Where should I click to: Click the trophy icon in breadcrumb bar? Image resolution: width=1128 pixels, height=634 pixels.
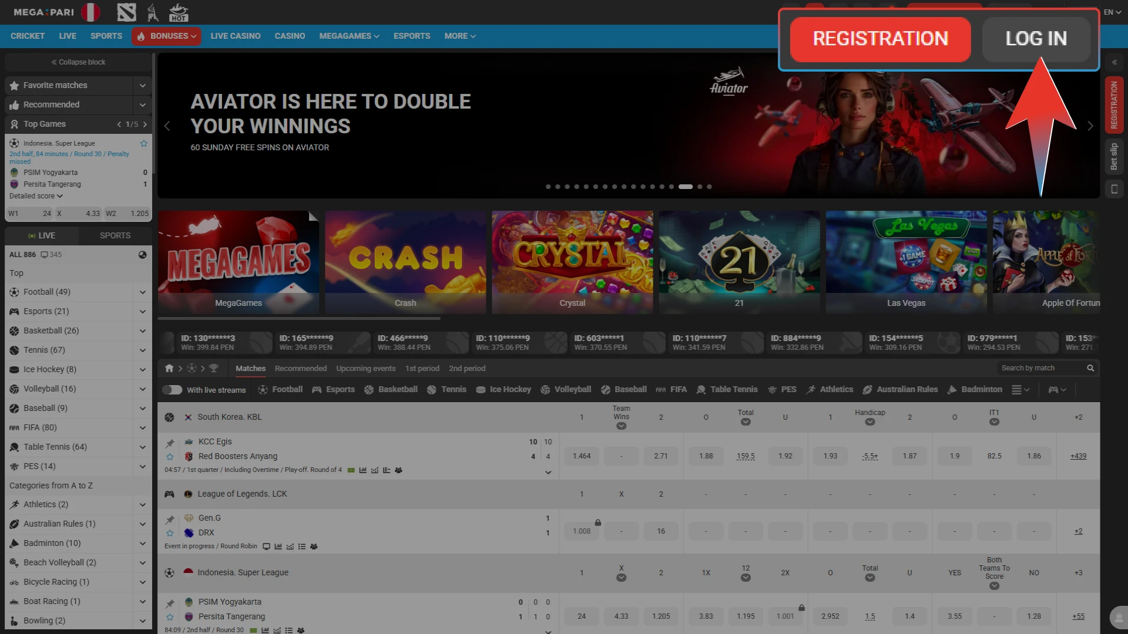click(213, 368)
